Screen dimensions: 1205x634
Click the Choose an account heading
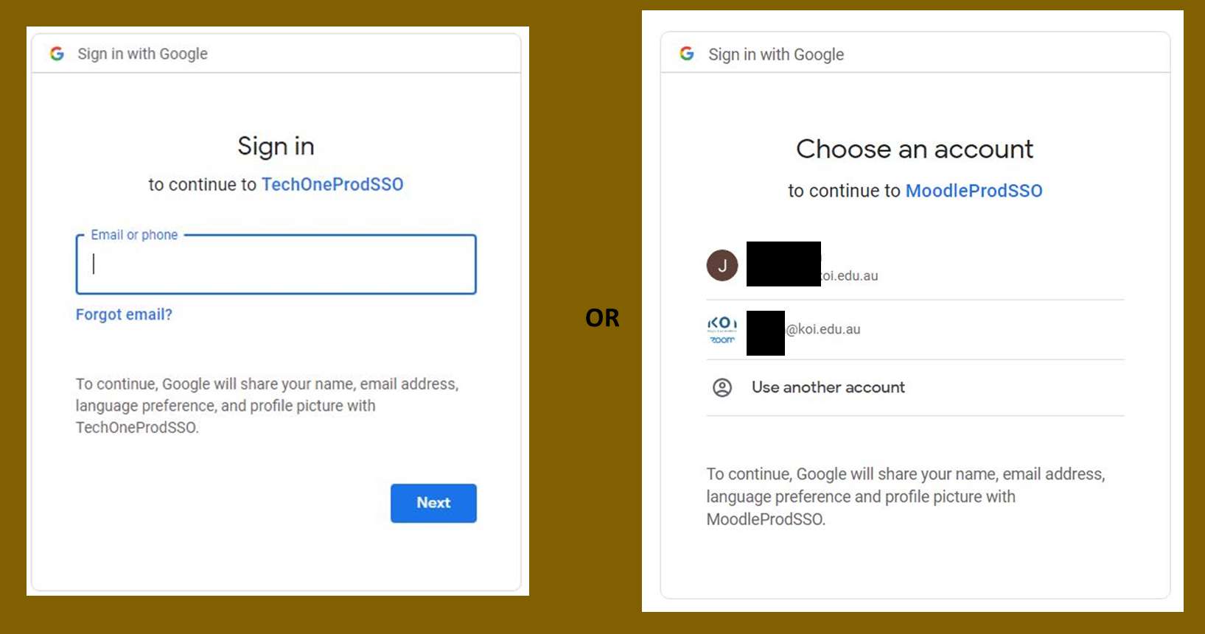coord(915,149)
